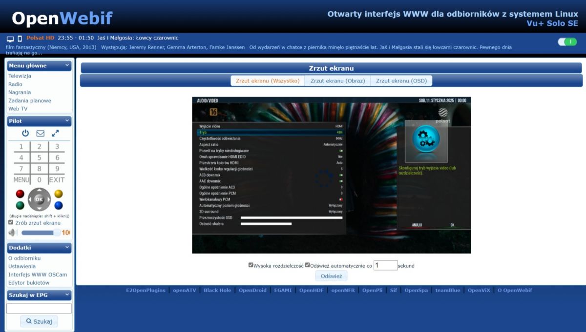586x332 pixels.
Task: Toggle 'Wysoka rozdzielczość' checkbox
Action: click(251, 265)
